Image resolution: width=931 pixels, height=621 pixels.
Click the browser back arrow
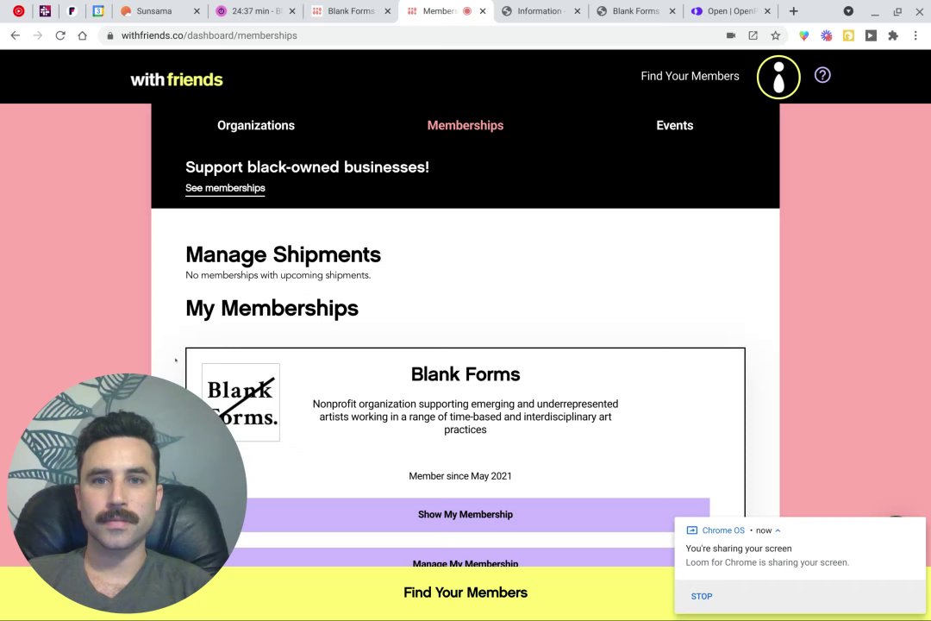[16, 35]
